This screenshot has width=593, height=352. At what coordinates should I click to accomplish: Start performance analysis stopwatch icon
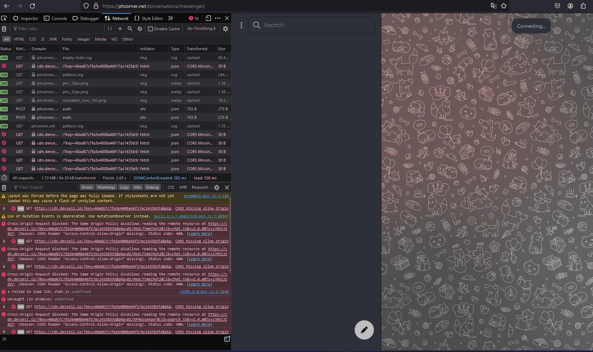click(4, 178)
